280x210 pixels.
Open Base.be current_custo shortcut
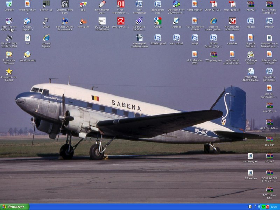coord(213,21)
